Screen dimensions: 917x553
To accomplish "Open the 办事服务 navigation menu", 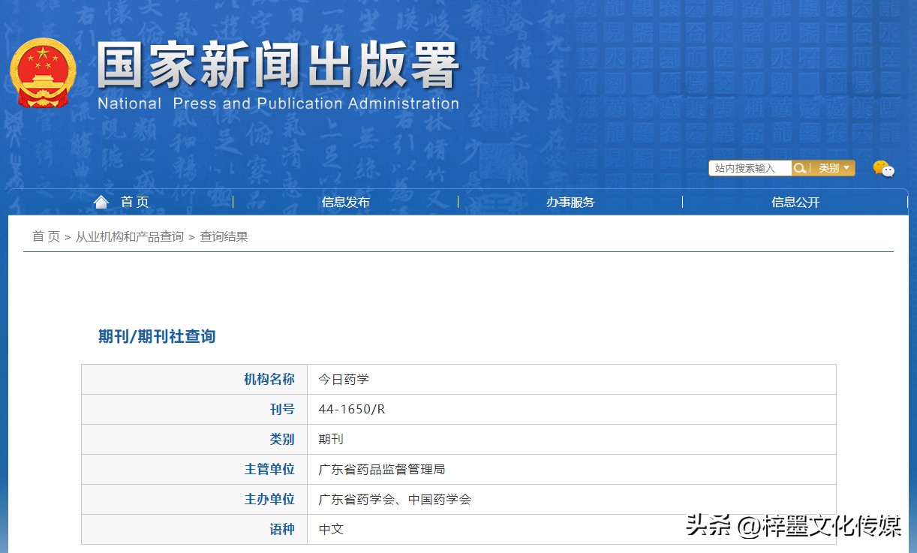I will (x=570, y=201).
